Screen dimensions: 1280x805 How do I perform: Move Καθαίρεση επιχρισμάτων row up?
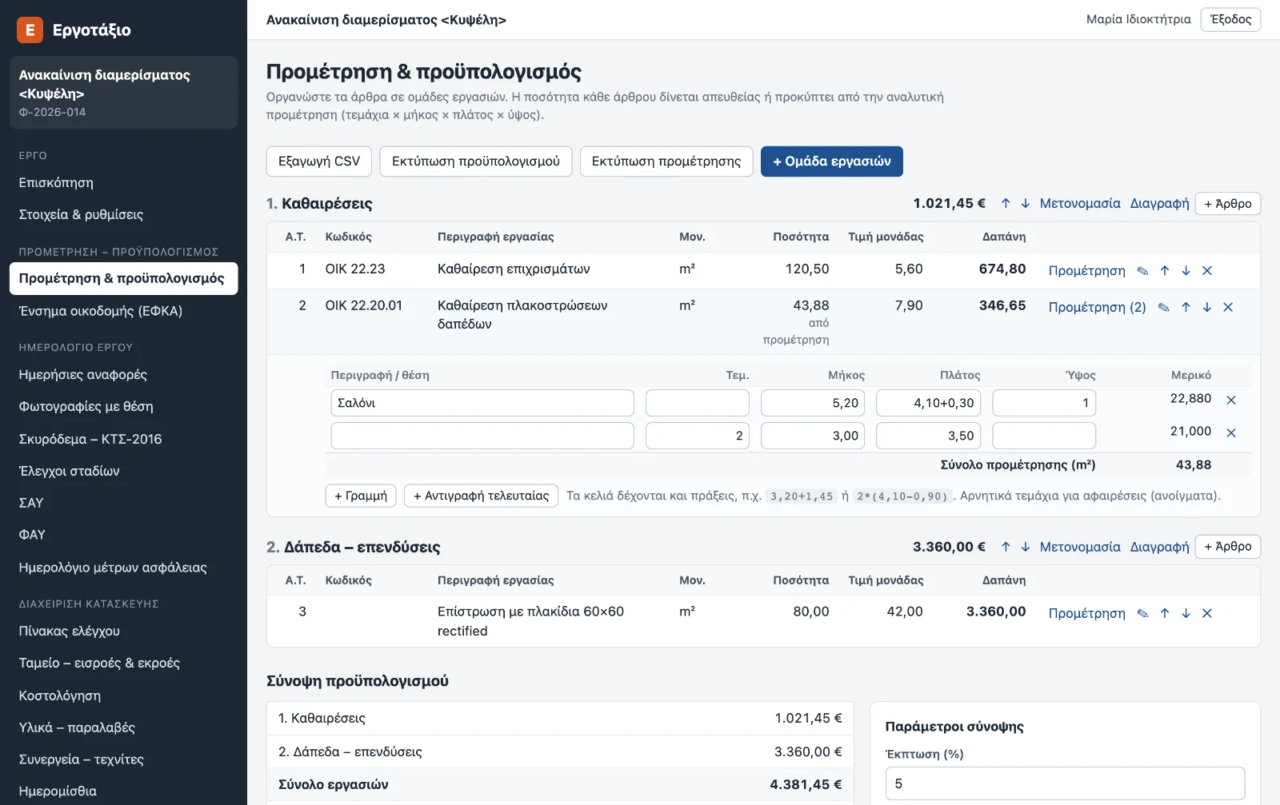1165,271
